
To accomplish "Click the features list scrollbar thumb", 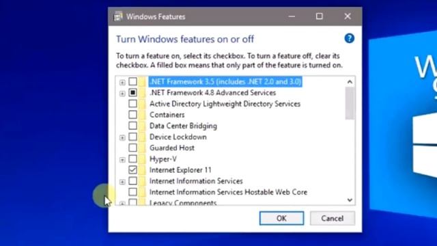I will point(350,103).
